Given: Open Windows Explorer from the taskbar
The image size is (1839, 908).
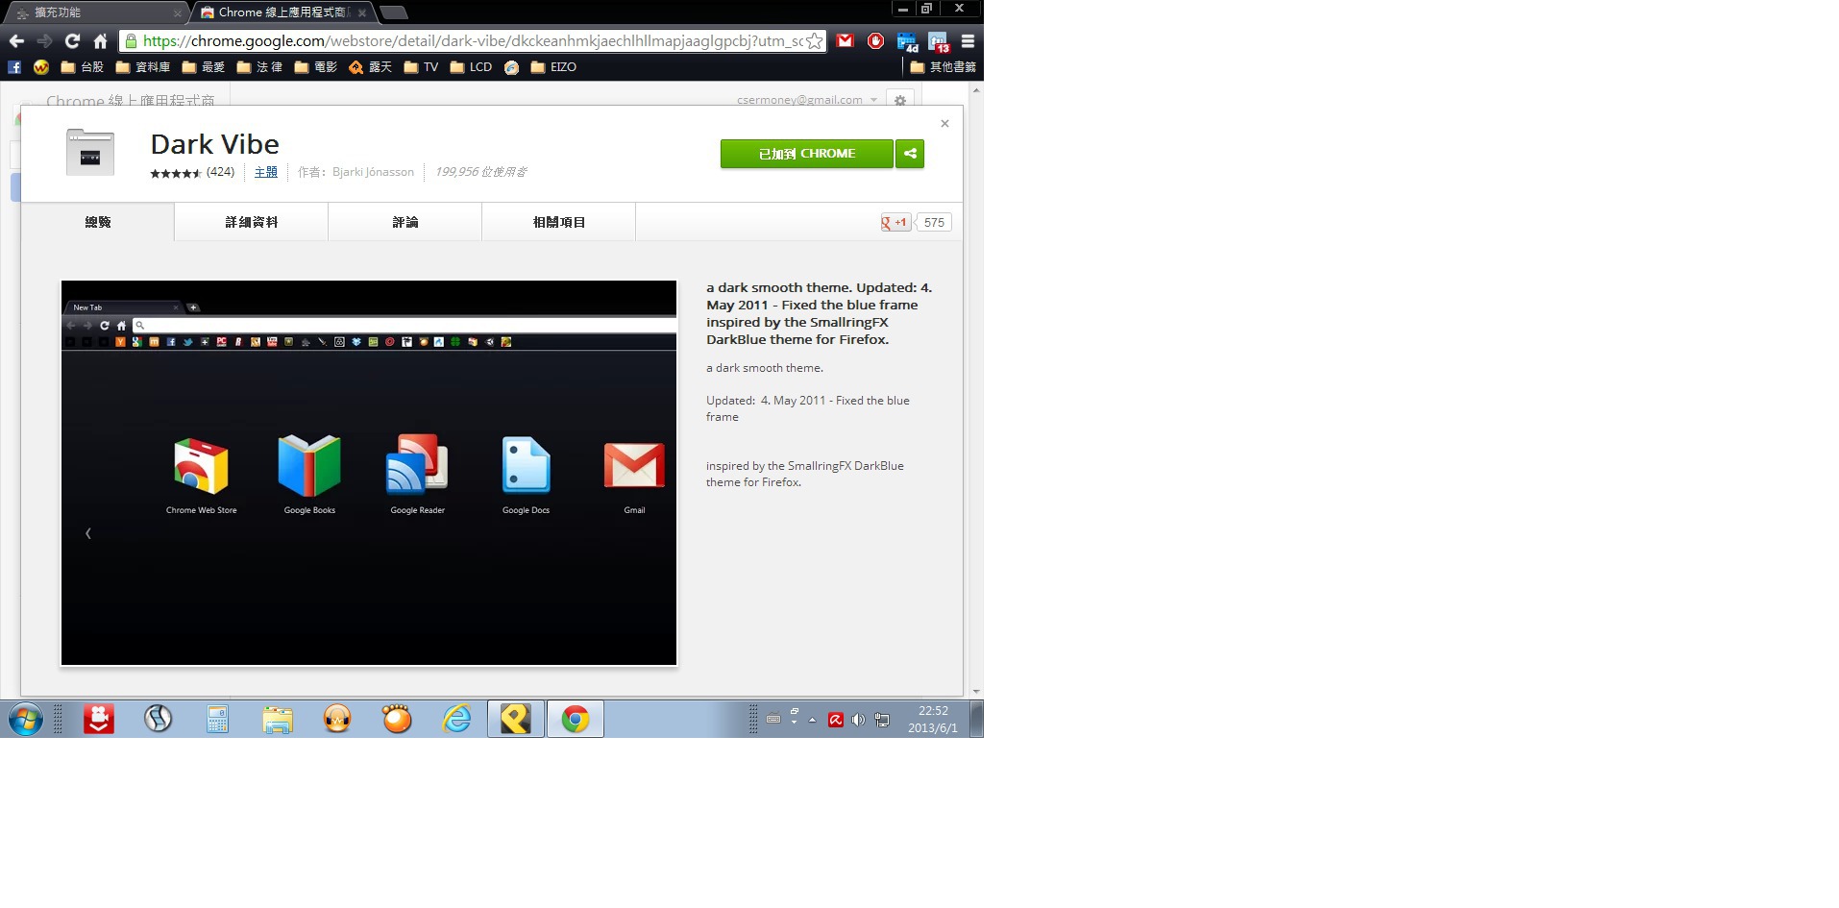Looking at the screenshot, I should (278, 719).
